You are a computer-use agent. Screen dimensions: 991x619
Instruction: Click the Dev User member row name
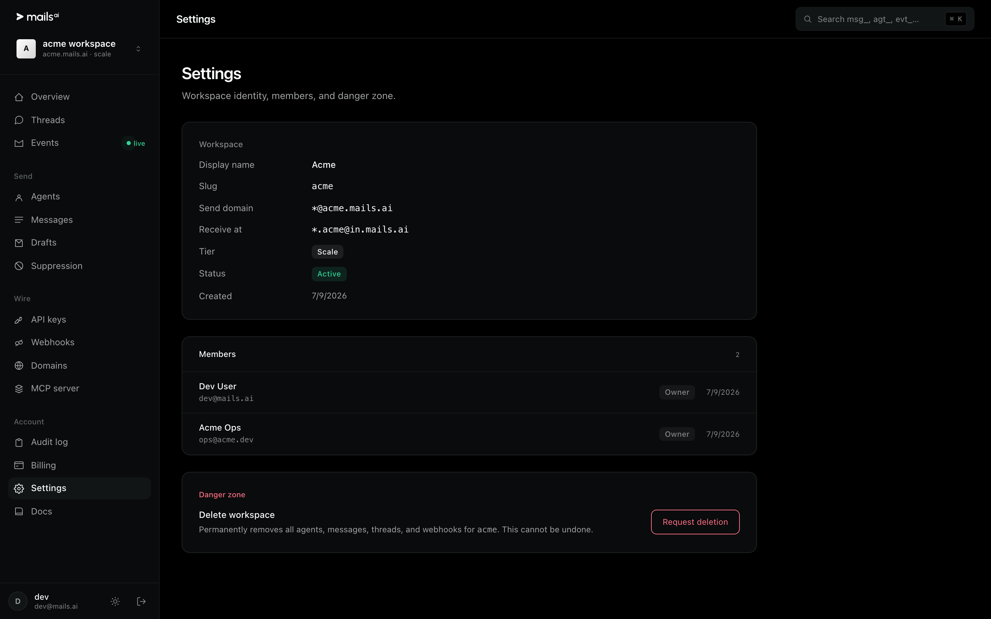point(217,387)
